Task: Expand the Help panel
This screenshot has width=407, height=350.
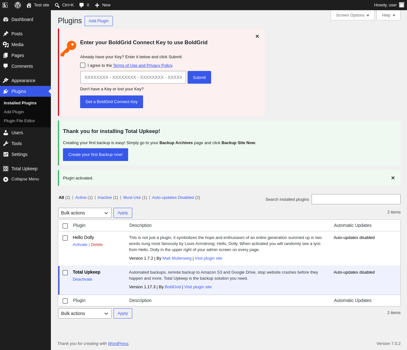Action: (x=389, y=15)
